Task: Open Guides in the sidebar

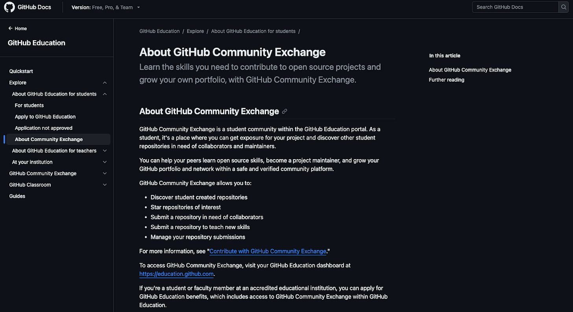Action: [17, 196]
